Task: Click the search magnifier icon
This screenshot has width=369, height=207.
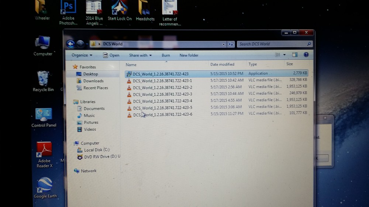Action: 309,44
